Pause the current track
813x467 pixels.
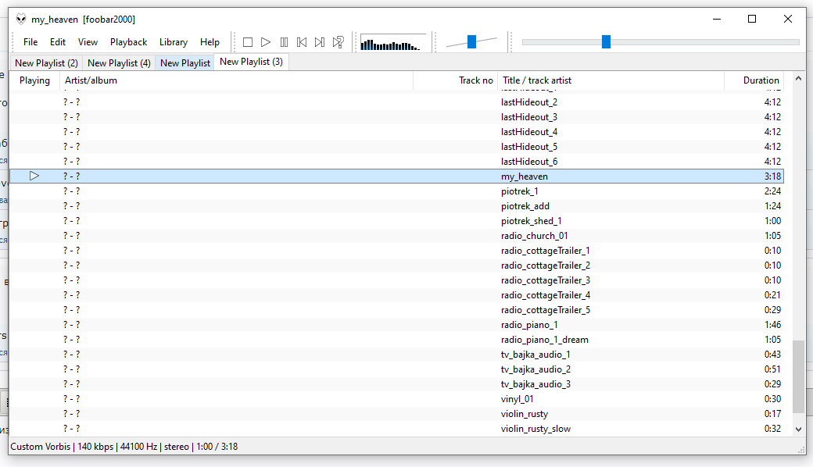tap(284, 42)
